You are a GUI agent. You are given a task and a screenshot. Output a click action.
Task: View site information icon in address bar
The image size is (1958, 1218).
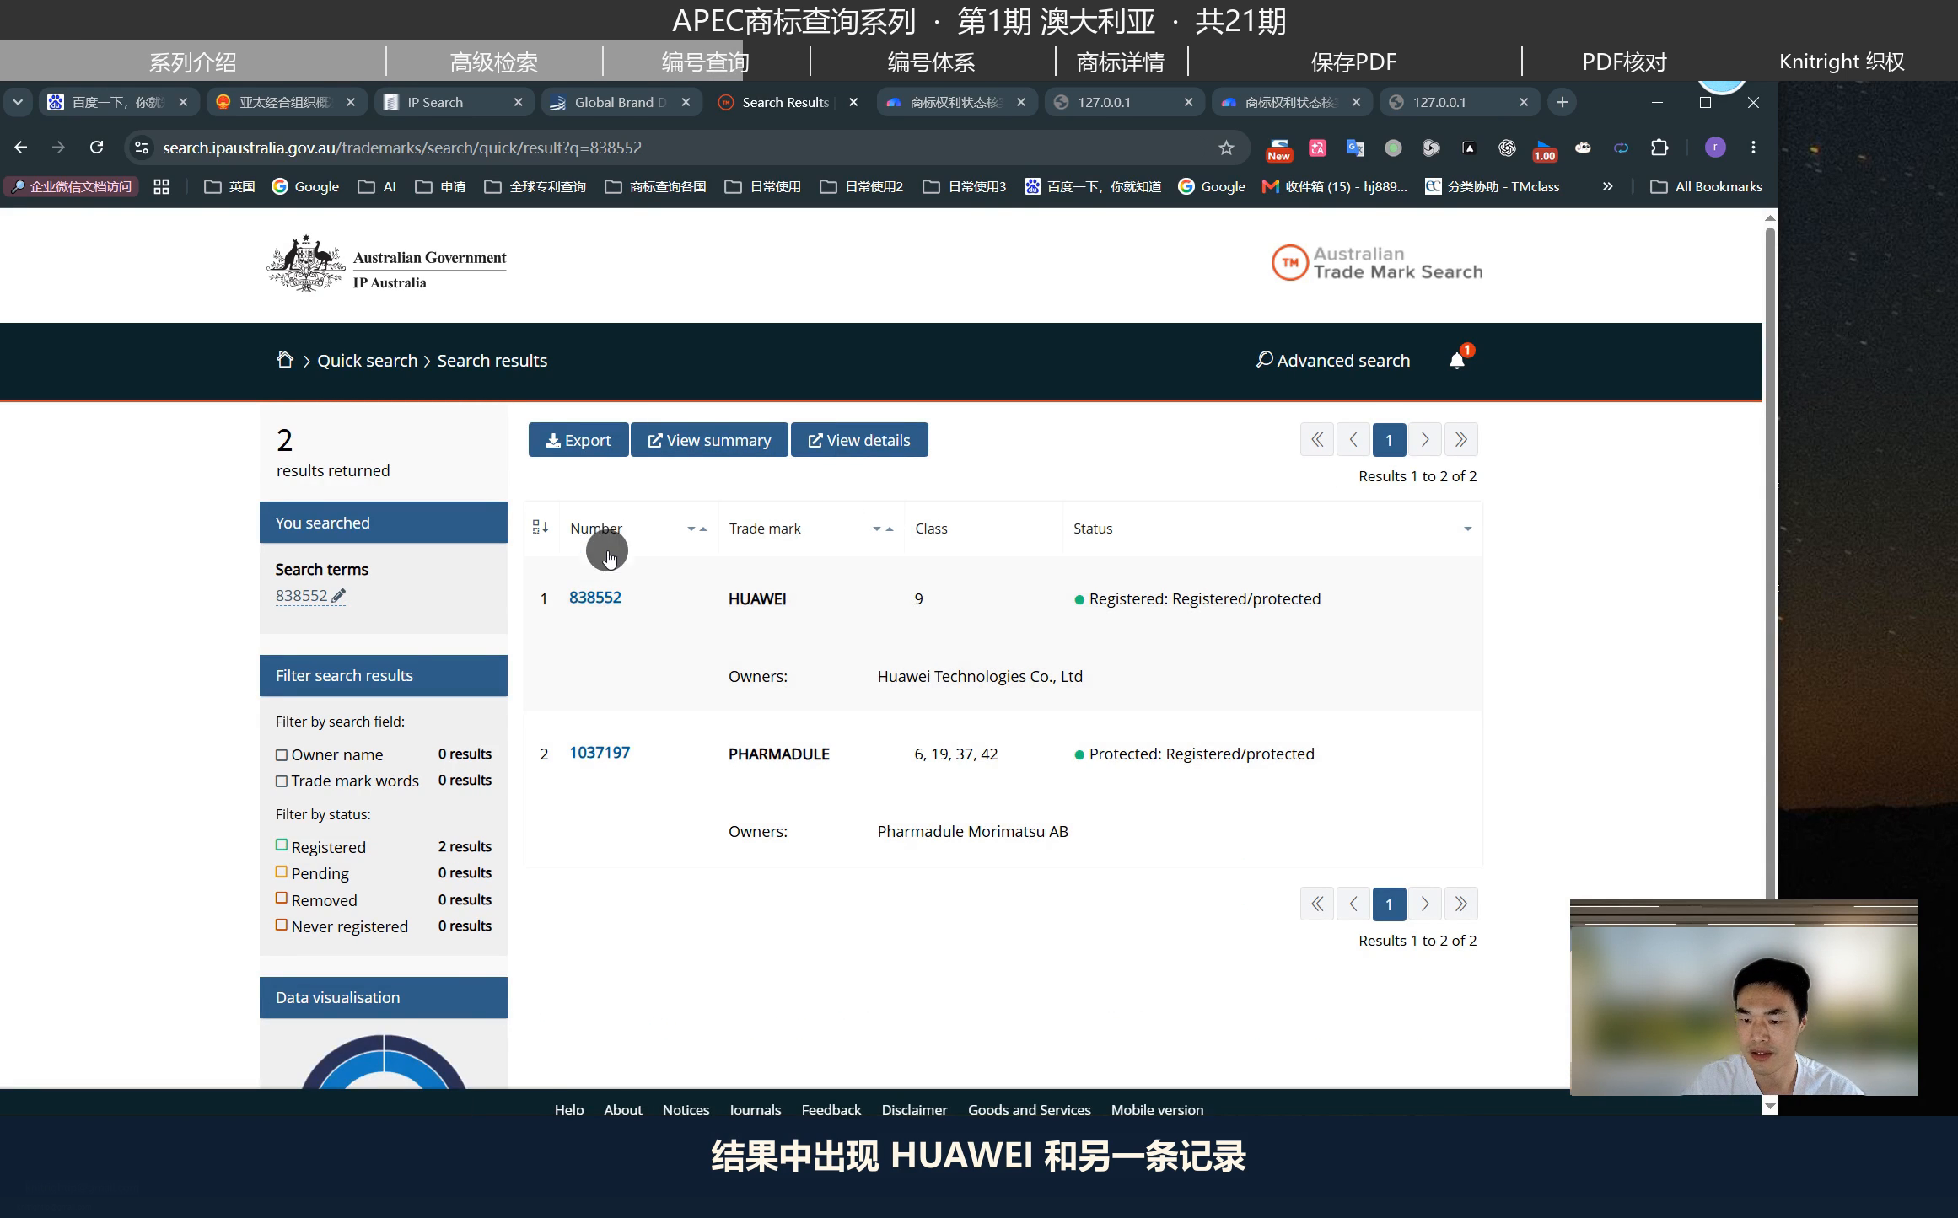tap(142, 148)
